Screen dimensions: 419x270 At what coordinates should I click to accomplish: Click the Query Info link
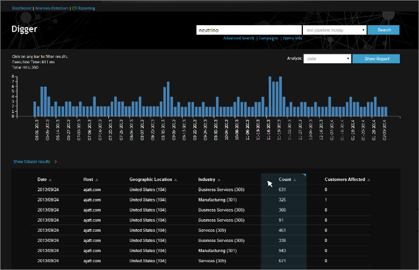click(x=293, y=38)
